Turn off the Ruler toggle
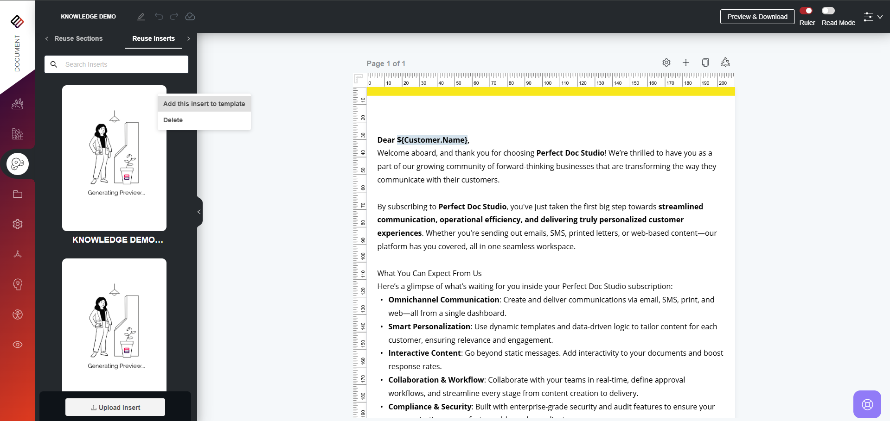This screenshot has height=421, width=890. pyautogui.click(x=806, y=11)
